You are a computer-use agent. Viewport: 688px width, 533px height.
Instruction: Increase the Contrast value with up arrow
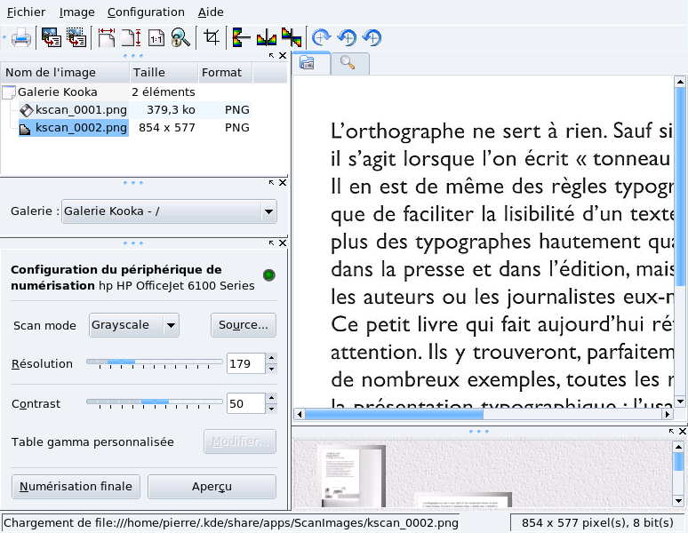click(272, 398)
